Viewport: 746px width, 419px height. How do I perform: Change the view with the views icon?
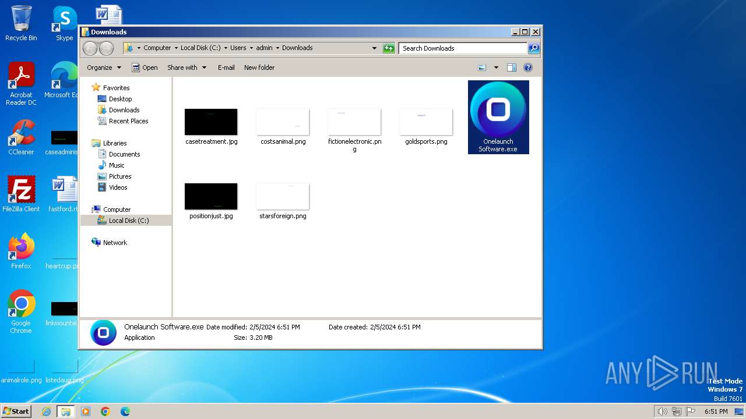[482, 68]
